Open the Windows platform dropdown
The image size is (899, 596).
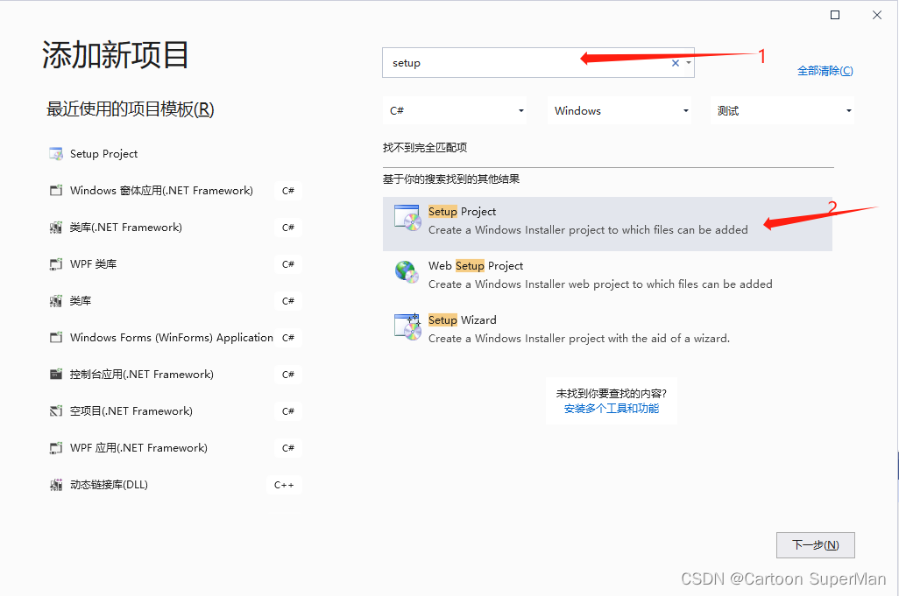685,109
